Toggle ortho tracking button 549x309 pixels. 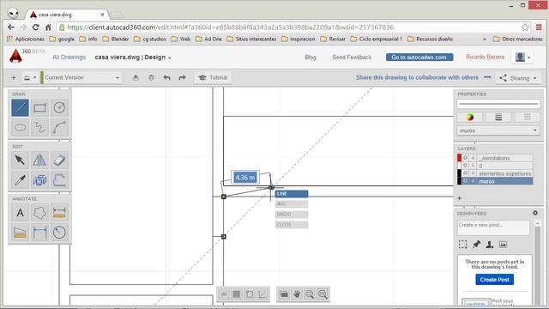pos(263,294)
